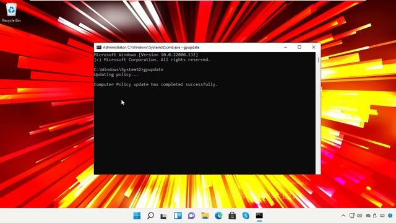Viewport: 396px width, 223px height.
Task: Open Skype from the taskbar
Action: [x=246, y=216]
